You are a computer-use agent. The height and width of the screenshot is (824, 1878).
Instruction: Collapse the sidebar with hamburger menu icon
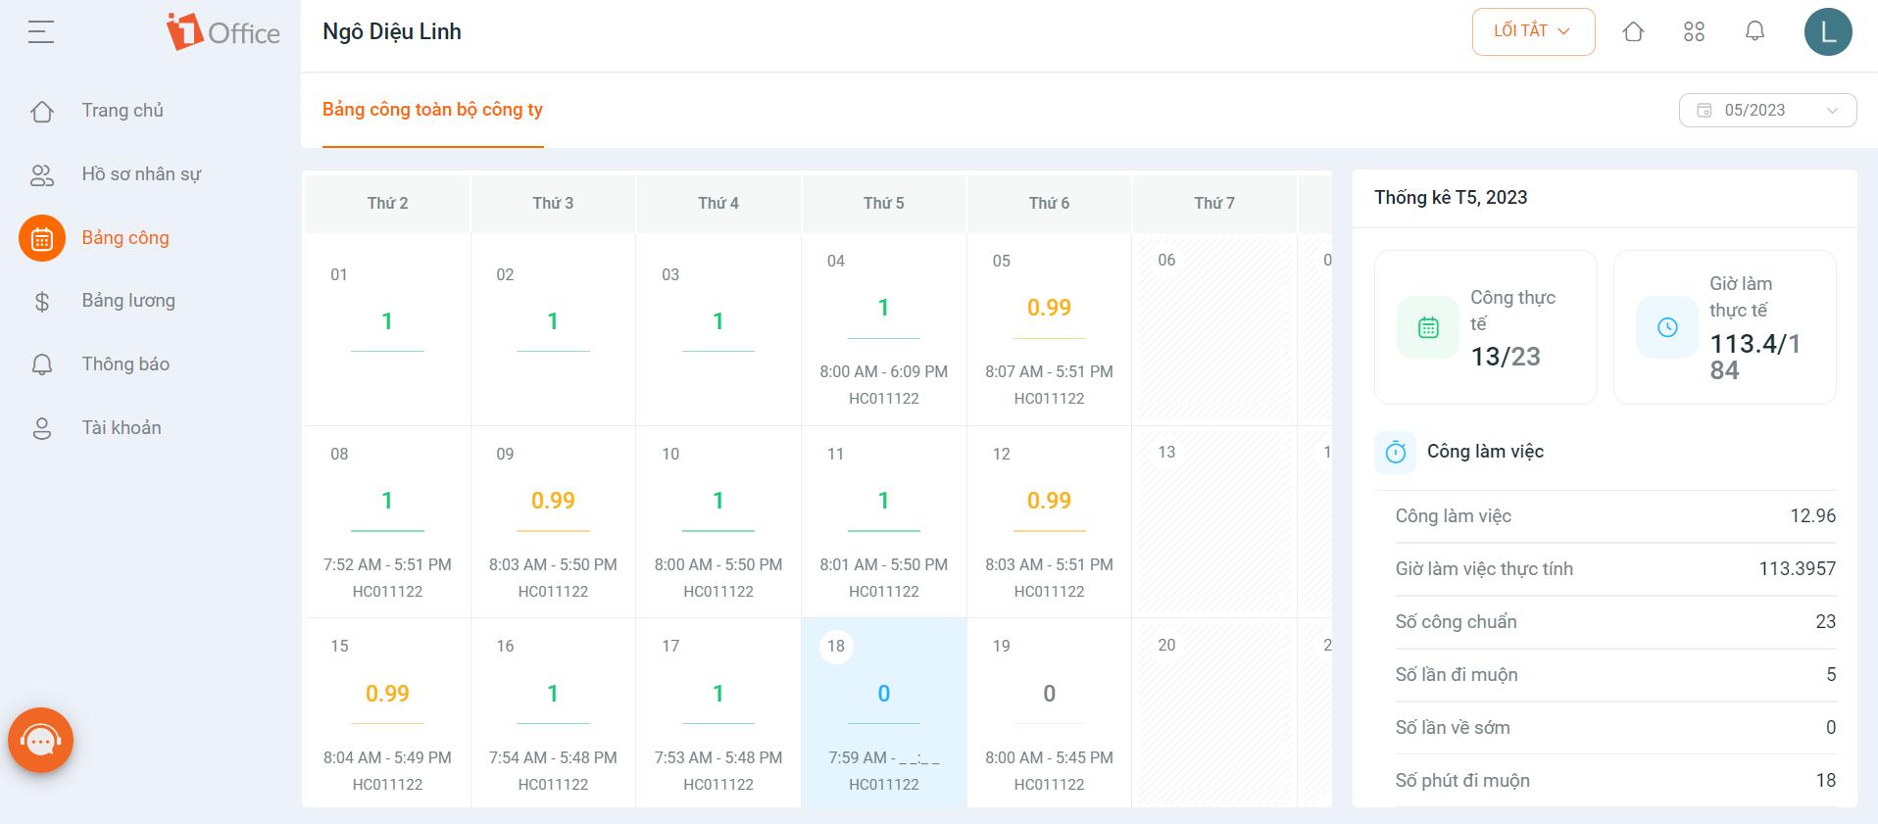(41, 32)
